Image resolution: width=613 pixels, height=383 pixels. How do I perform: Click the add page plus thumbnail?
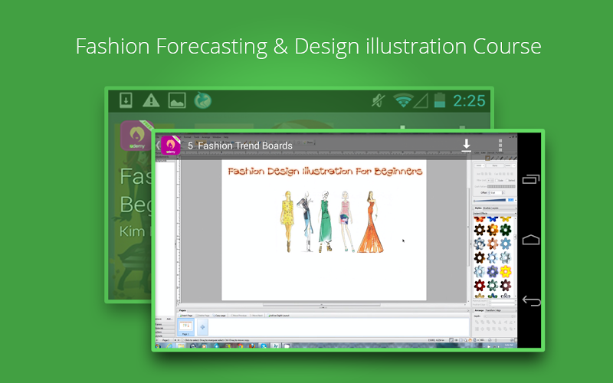click(x=203, y=326)
